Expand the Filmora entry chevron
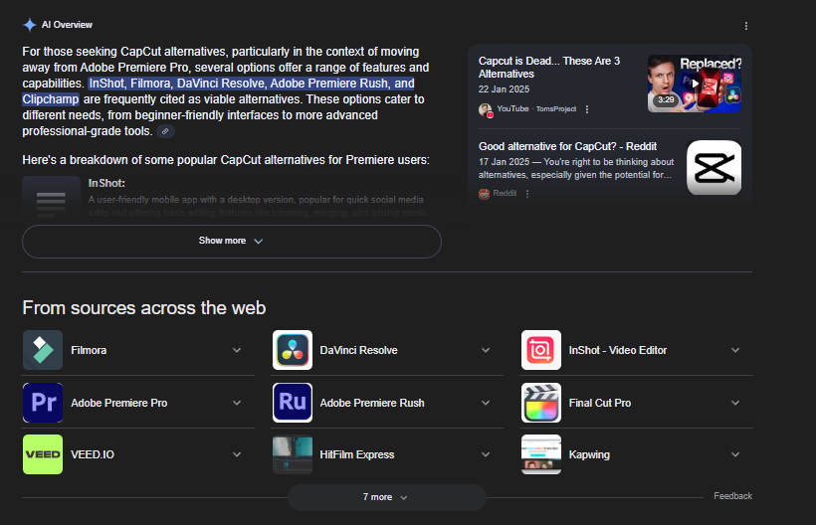This screenshot has width=816, height=525. [237, 350]
